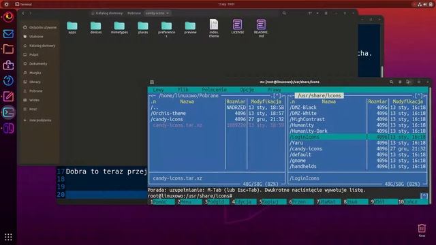Click Pobrane in path bar
Screen dimensions: 436x245
tap(134, 13)
